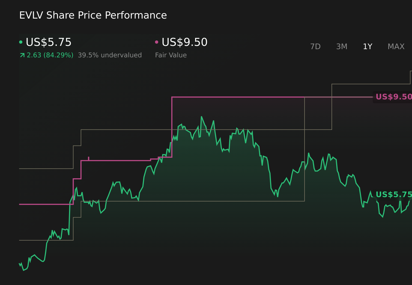Select the 1Y timeframe
This screenshot has width=412, height=285.
tap(367, 46)
